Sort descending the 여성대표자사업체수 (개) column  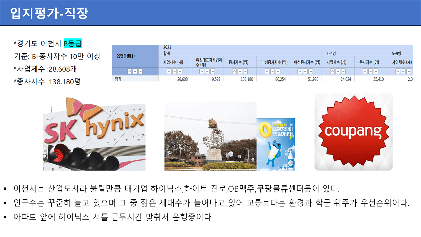tap(207, 71)
